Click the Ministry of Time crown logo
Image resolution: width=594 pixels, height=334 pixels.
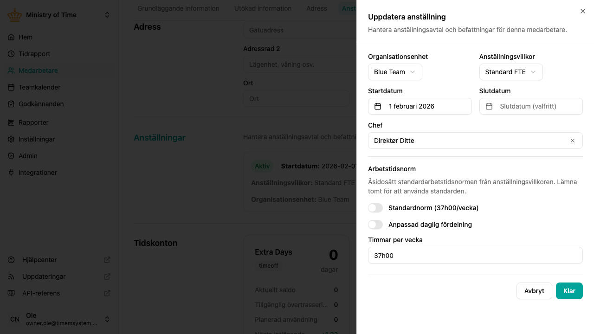pos(15,15)
